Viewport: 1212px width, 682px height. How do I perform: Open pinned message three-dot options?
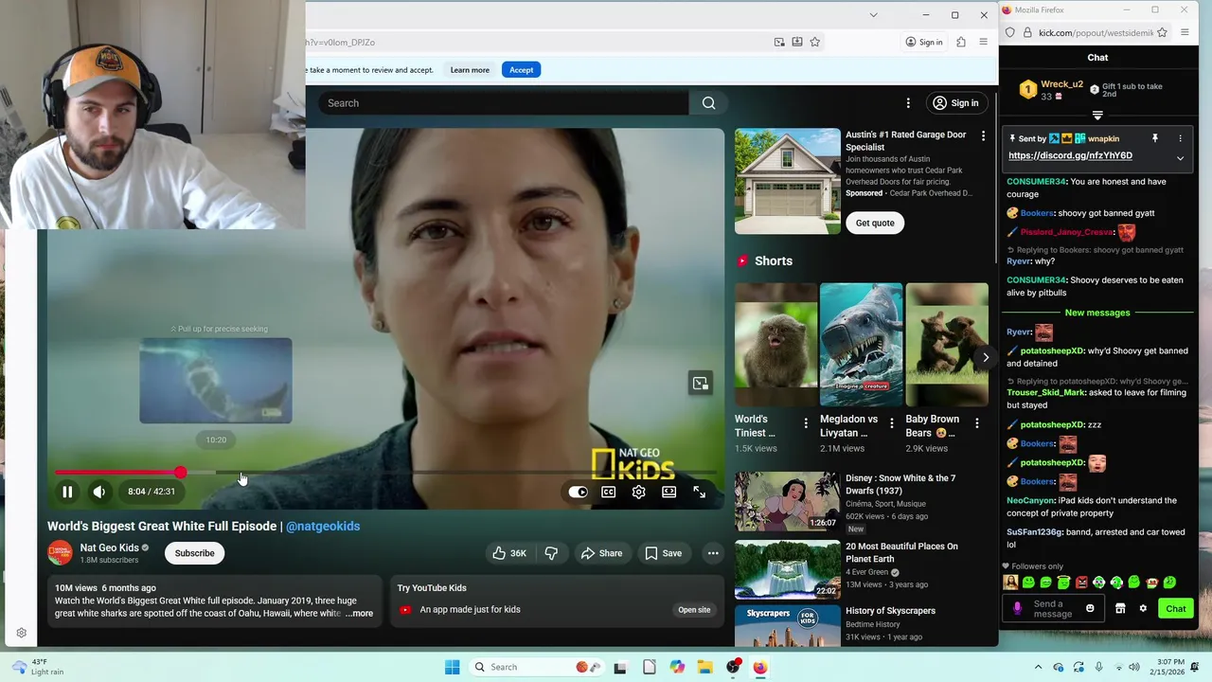[x=1180, y=138]
